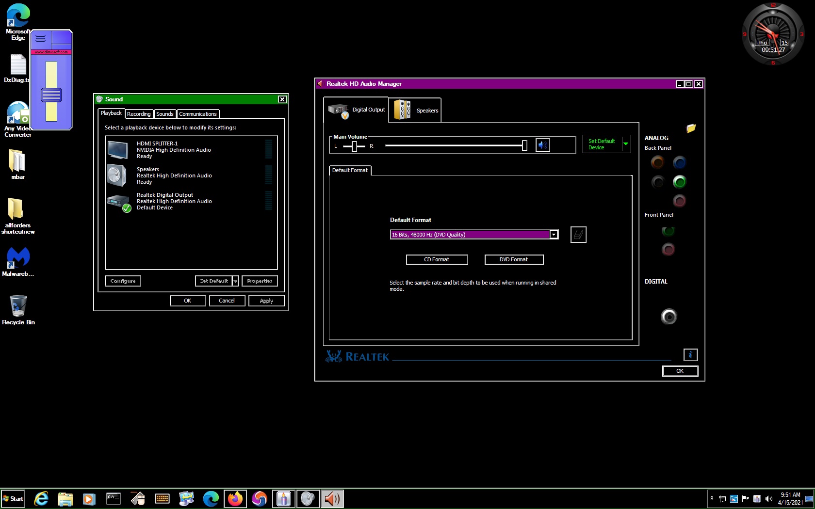Click the Configure button in Sound

[123, 281]
